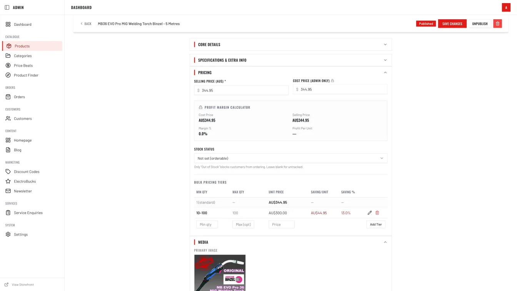Open the Product Finder tool
The image size is (517, 291).
[25, 75]
